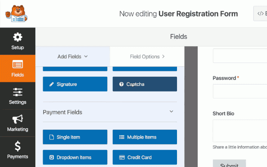267x167 pixels.
Task: Click the pencil icon on Signature field
Action: [52, 84]
